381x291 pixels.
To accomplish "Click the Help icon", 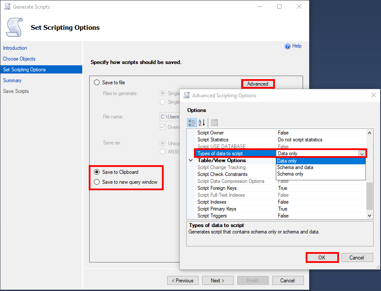I will click(x=287, y=46).
